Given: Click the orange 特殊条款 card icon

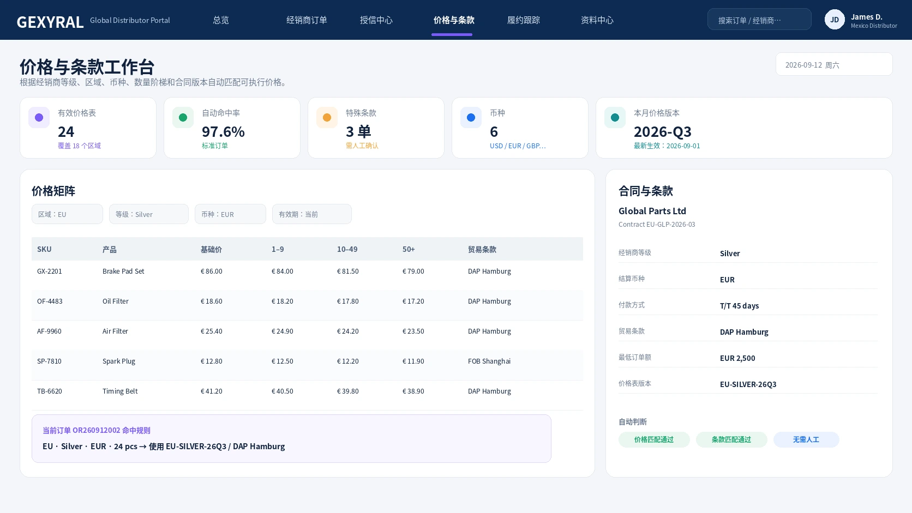Looking at the screenshot, I should point(327,117).
